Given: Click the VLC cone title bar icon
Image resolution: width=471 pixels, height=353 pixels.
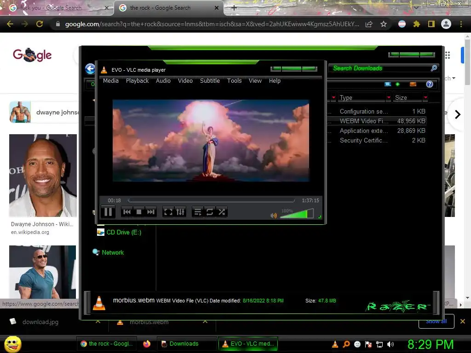Looking at the screenshot, I should pos(104,70).
